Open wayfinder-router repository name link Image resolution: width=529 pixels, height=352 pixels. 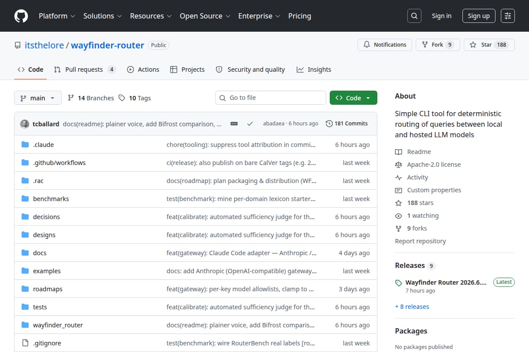108,45
